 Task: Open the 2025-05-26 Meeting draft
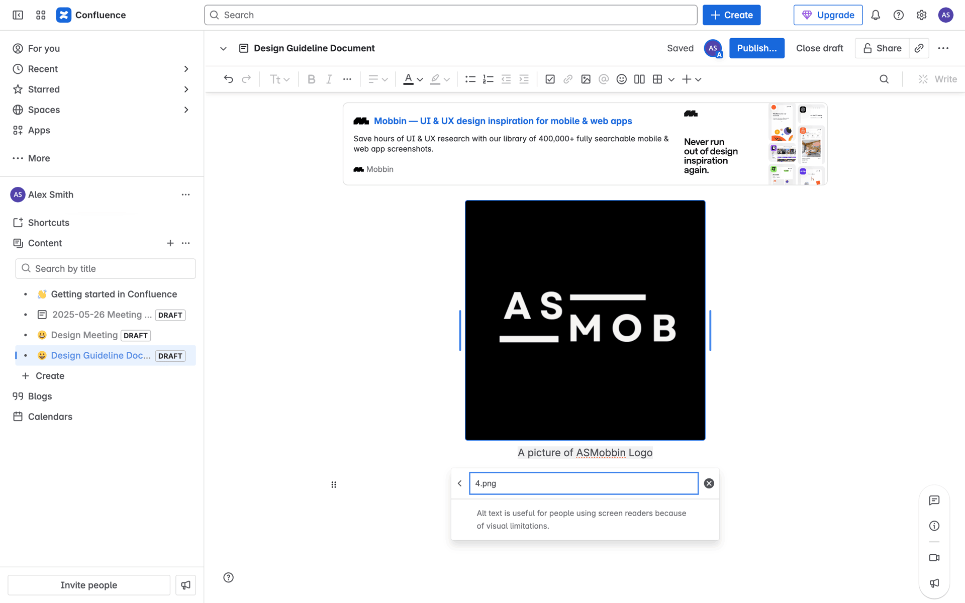coord(102,315)
